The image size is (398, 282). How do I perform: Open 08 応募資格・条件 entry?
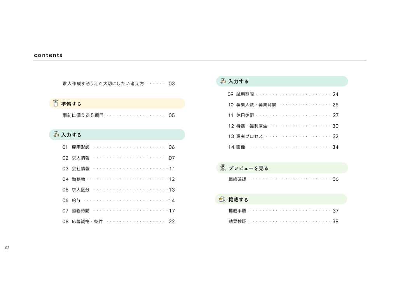[x=119, y=221]
